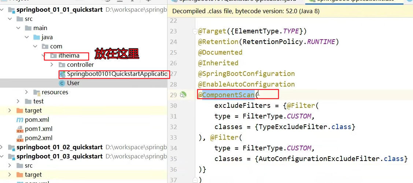
Task: Click AutoConfigurationExcludeFilter.class on line 35
Action: 331,159
